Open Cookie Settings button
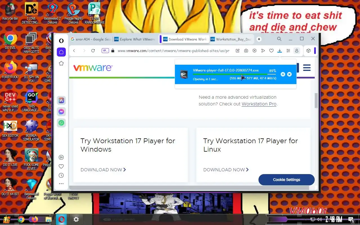Viewport: 360px width, 225px height. [x=287, y=180]
